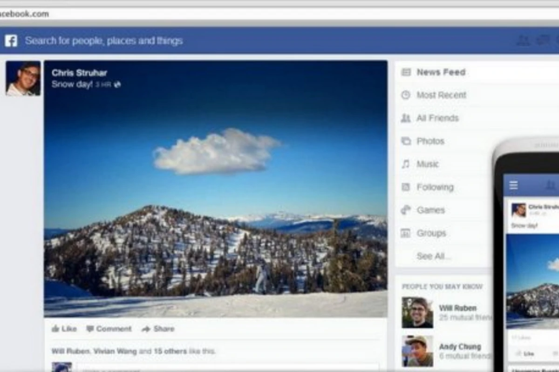Open Will Ruben's suggested friend photo
Image resolution: width=559 pixels, height=372 pixels.
point(417,312)
